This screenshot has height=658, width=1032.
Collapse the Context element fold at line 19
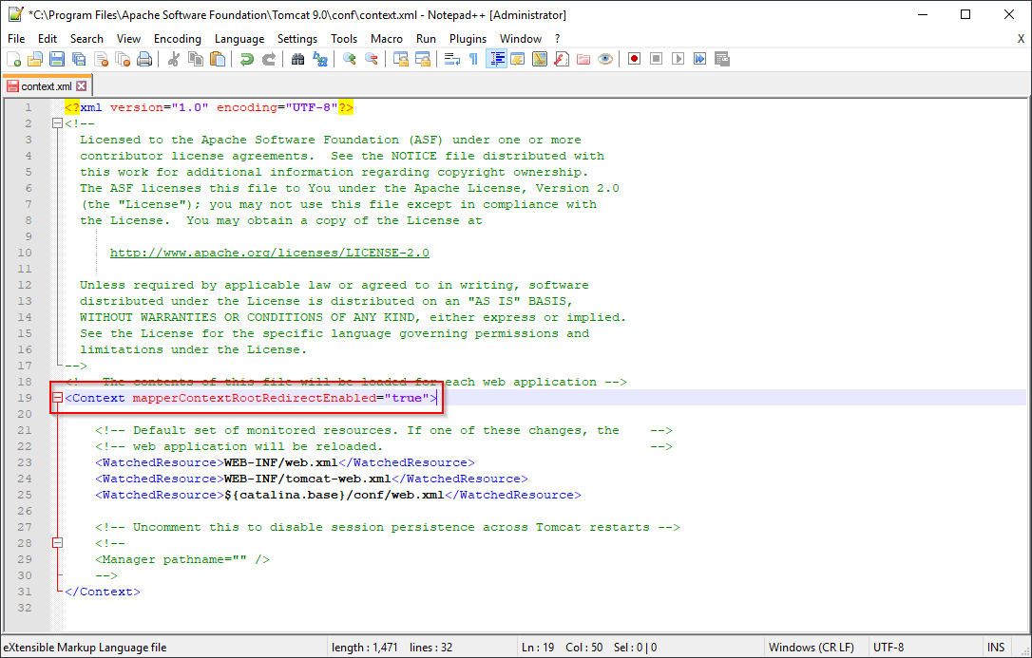(57, 398)
